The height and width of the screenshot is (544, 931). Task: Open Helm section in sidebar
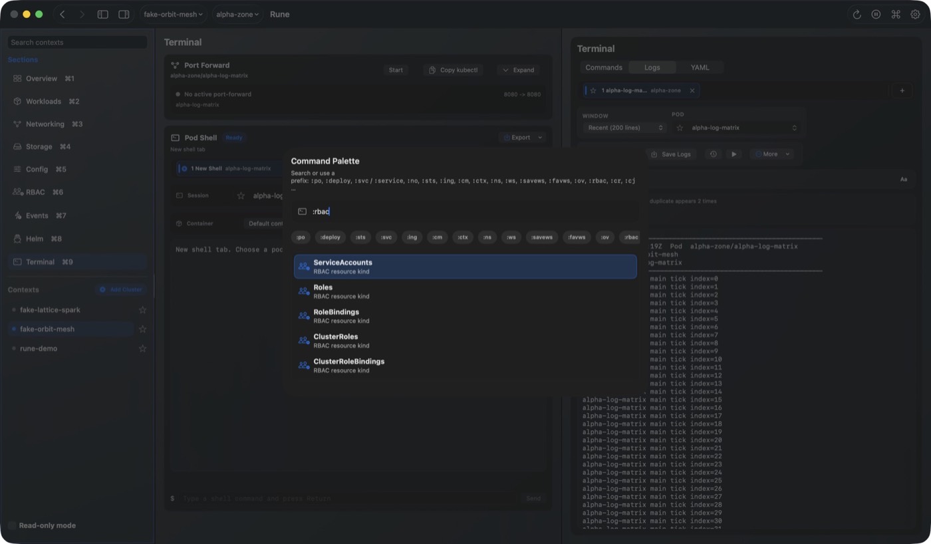pyautogui.click(x=77, y=239)
